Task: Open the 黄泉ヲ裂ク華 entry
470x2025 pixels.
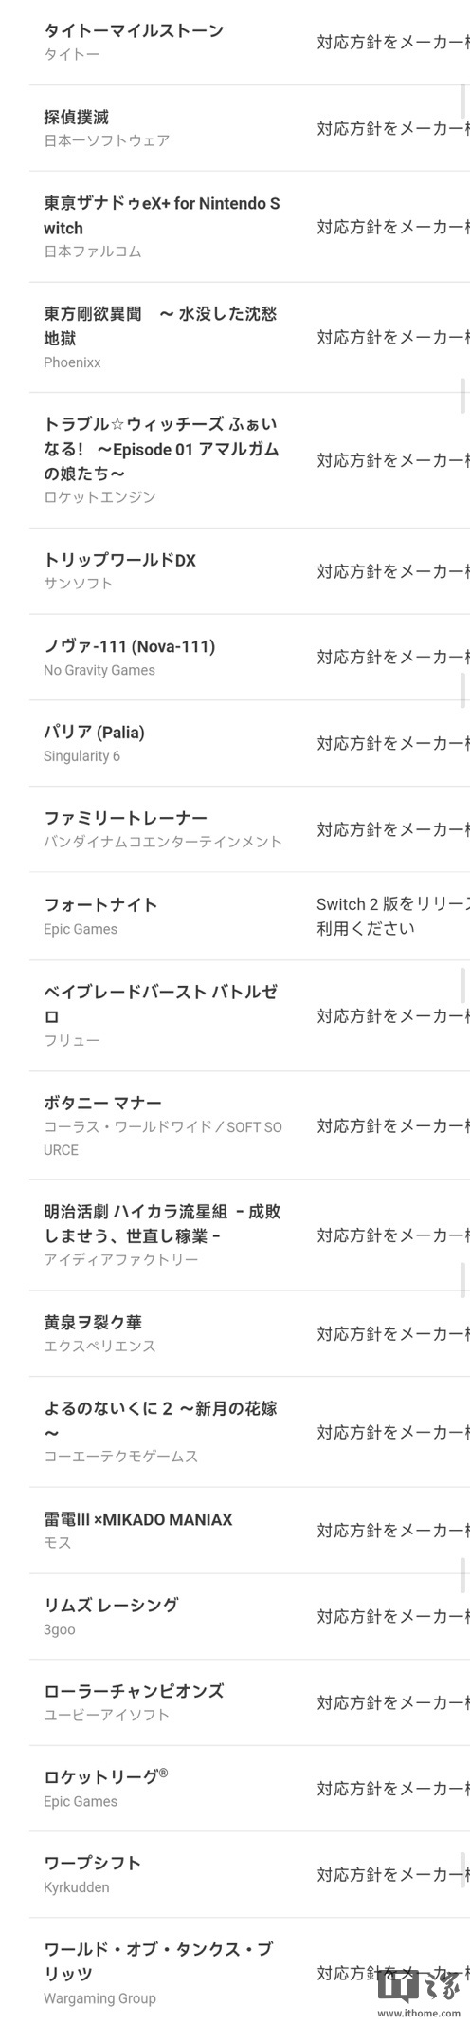Action: [x=93, y=1322]
